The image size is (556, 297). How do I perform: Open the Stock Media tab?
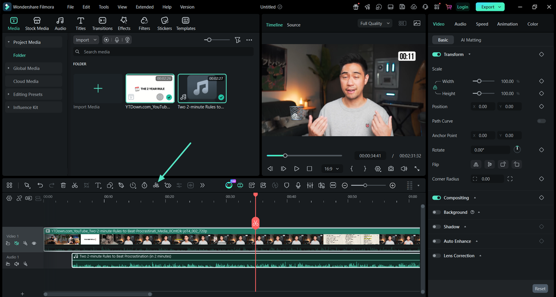(37, 24)
